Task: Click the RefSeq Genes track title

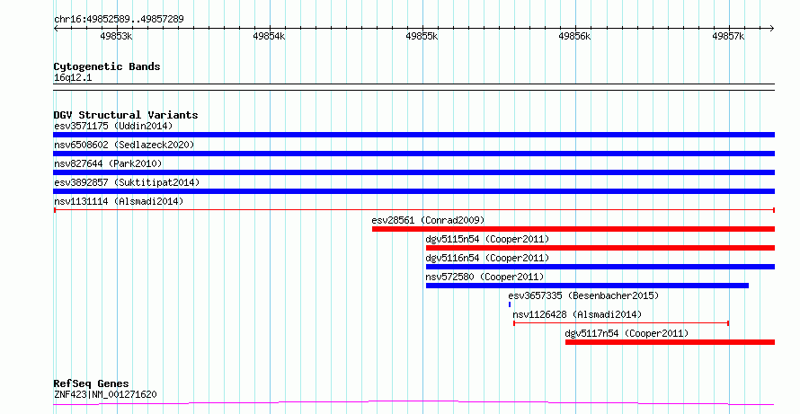Action: point(91,383)
